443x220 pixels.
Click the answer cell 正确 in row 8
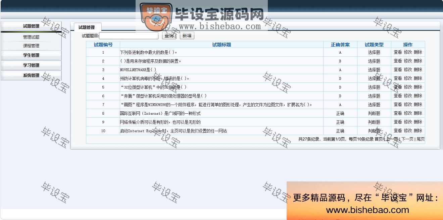point(340,114)
